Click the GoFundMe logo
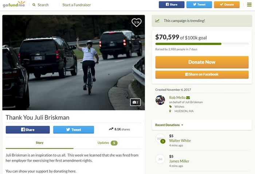This screenshot has height=174, width=255. (14, 4)
